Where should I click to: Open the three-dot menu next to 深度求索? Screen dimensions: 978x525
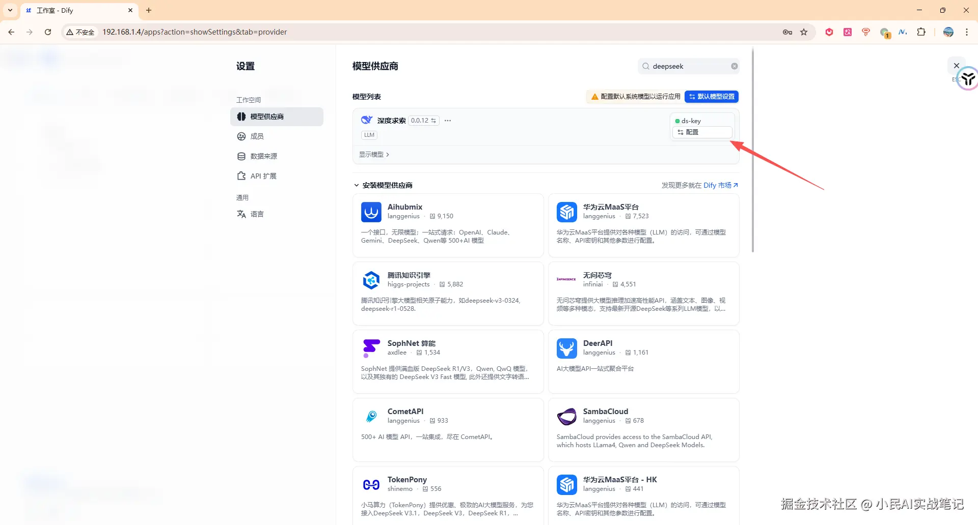(448, 121)
